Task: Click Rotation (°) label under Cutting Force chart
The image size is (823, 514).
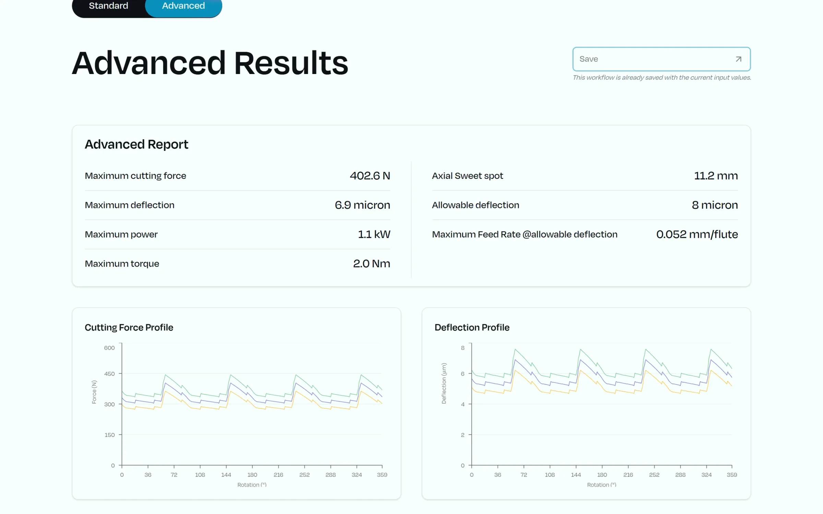Action: click(252, 485)
